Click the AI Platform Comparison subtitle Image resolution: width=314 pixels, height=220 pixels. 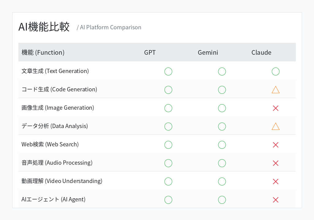110,28
